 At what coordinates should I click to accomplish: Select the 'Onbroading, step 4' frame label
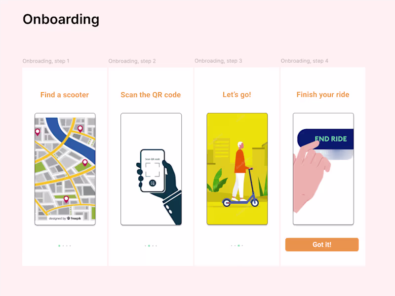click(305, 61)
